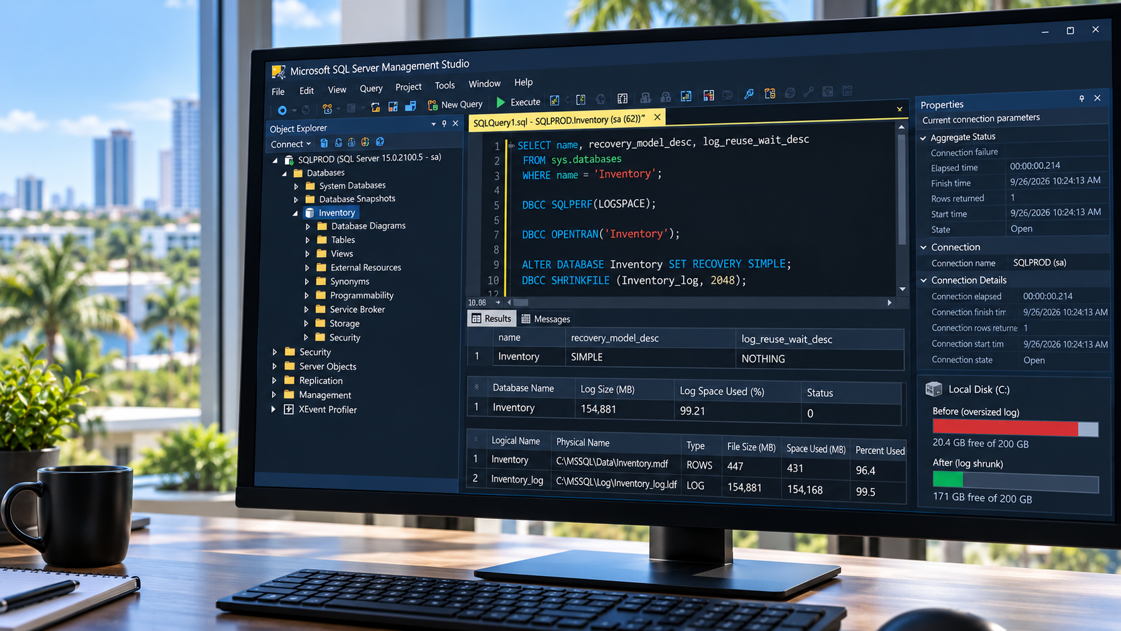This screenshot has height=631, width=1121.
Task: Click the blue navigate-back circle icon
Action: tap(282, 110)
